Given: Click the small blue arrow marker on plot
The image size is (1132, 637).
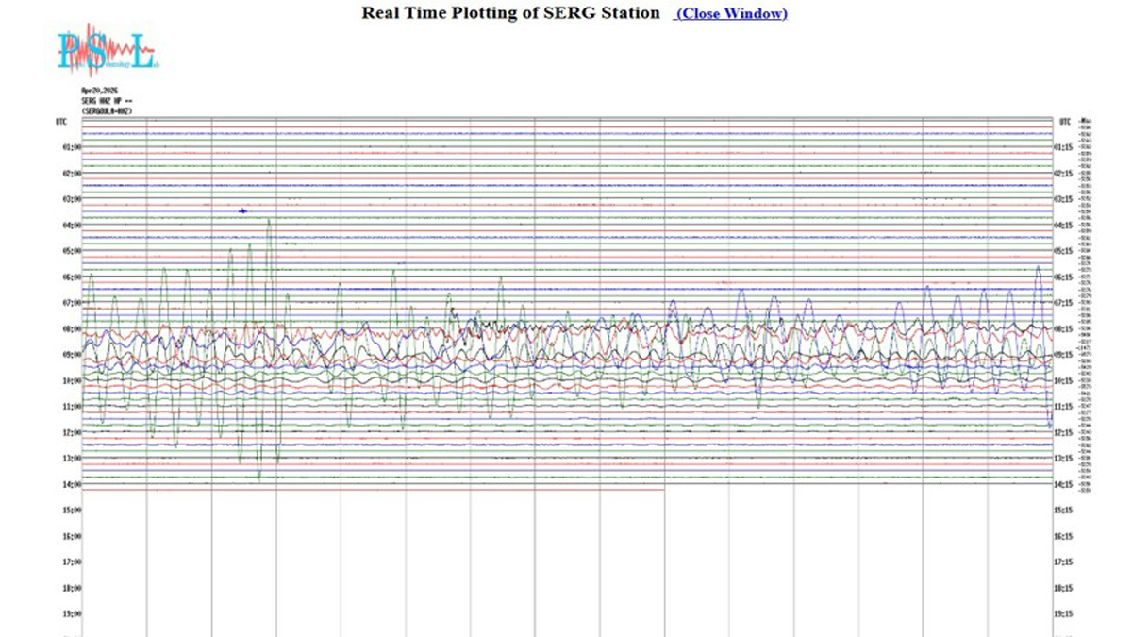Looking at the screenshot, I should (243, 210).
